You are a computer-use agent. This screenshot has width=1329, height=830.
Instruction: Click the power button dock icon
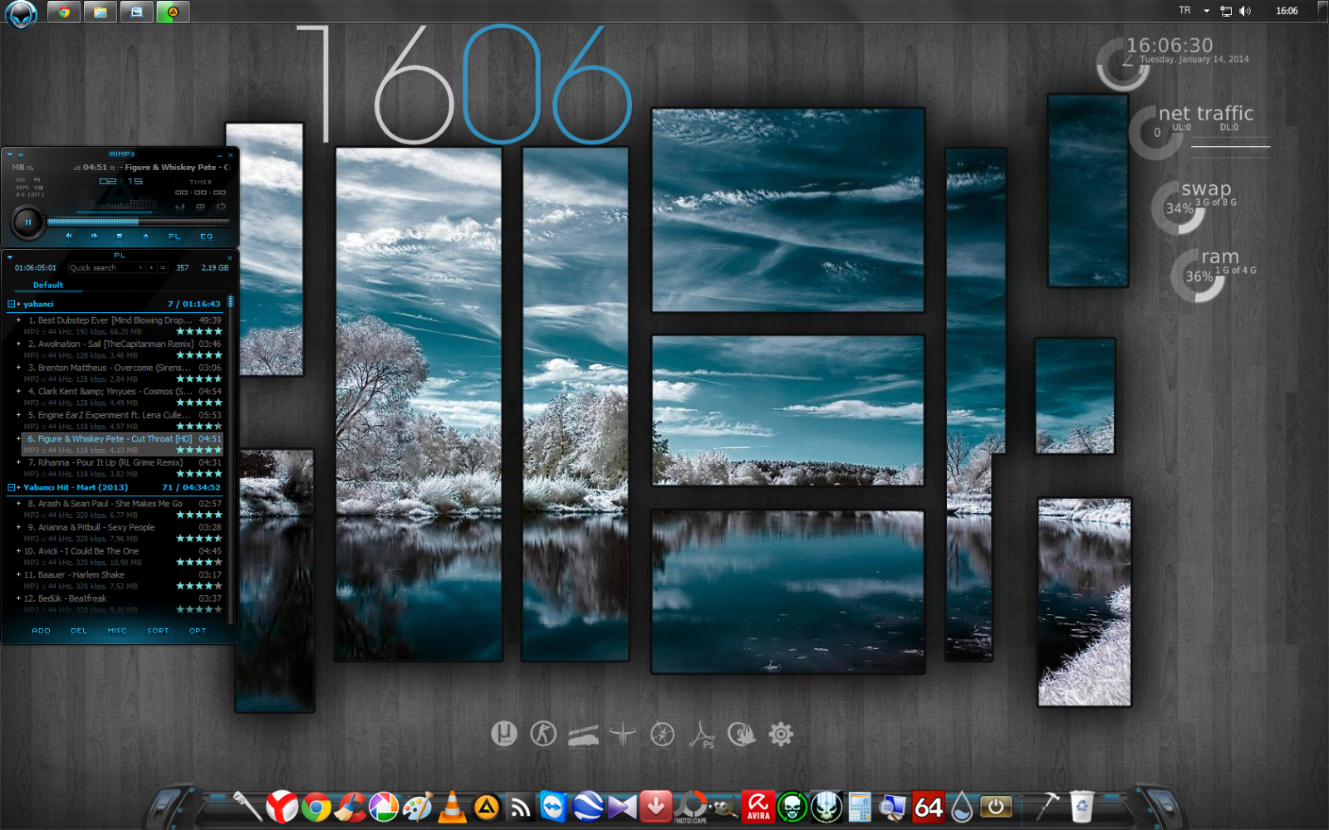tap(996, 807)
